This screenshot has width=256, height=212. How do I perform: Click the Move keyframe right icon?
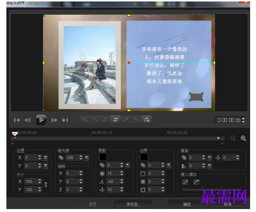[x=136, y=120]
